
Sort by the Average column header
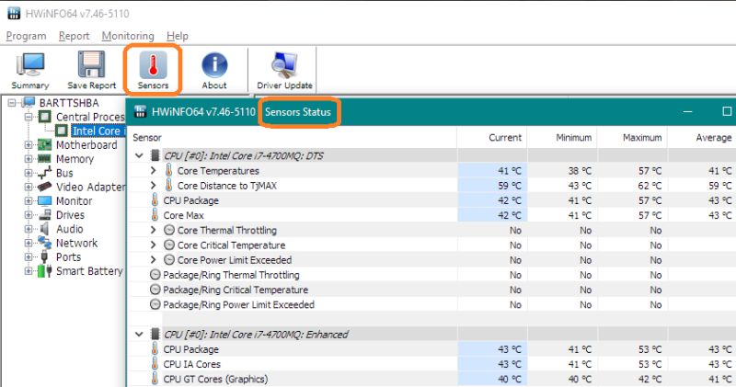point(702,138)
